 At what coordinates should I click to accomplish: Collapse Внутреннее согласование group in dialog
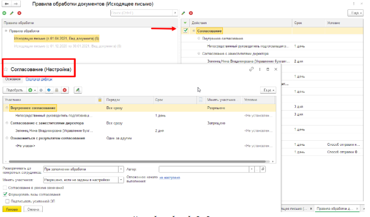coord(7,107)
